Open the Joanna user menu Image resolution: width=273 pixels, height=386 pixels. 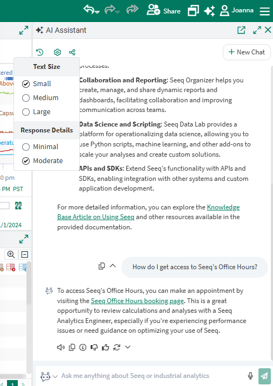point(237,11)
